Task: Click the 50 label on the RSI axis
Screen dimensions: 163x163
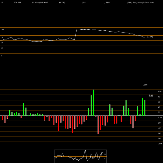Action: (x=2, y=43)
